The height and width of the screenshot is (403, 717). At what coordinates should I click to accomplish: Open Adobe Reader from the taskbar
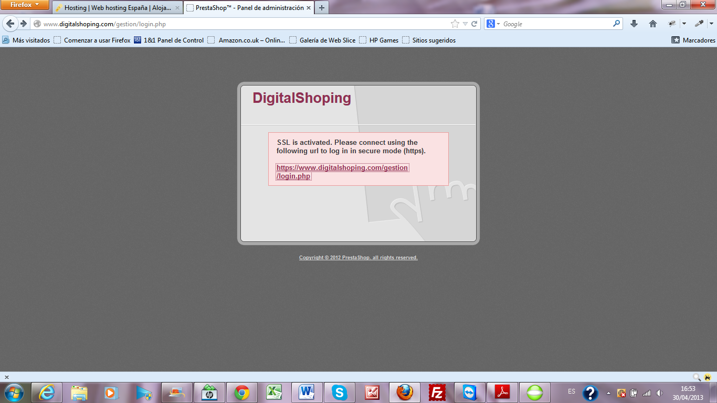click(502, 393)
